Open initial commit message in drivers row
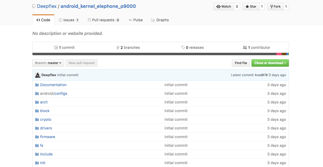The image size is (323, 167). pyautogui.click(x=176, y=128)
